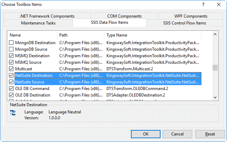Click the NetSuite Destination icon in details pane
The height and width of the screenshot is (142, 227).
13,113
